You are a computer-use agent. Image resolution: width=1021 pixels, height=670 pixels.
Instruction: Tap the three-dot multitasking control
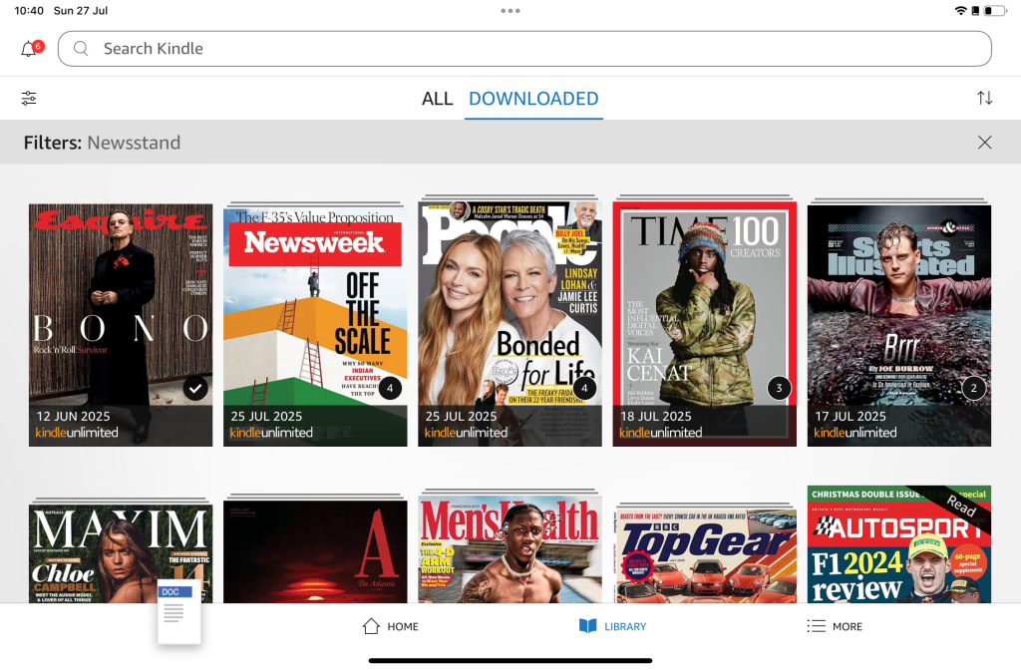pyautogui.click(x=510, y=10)
